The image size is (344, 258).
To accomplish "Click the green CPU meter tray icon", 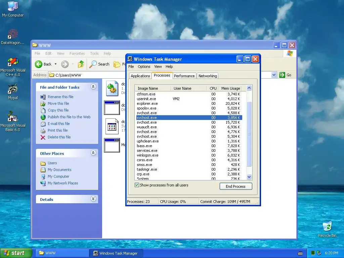I will (313, 253).
